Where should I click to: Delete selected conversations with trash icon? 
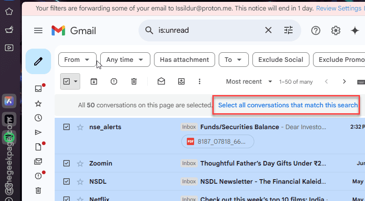(x=134, y=81)
